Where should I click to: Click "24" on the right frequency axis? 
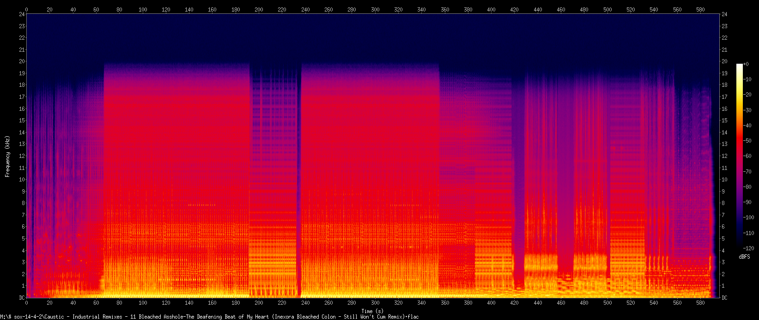tap(724, 14)
